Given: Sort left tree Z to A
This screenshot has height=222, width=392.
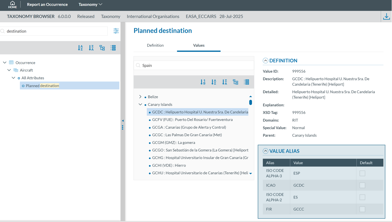Looking at the screenshot, I should pos(91,48).
